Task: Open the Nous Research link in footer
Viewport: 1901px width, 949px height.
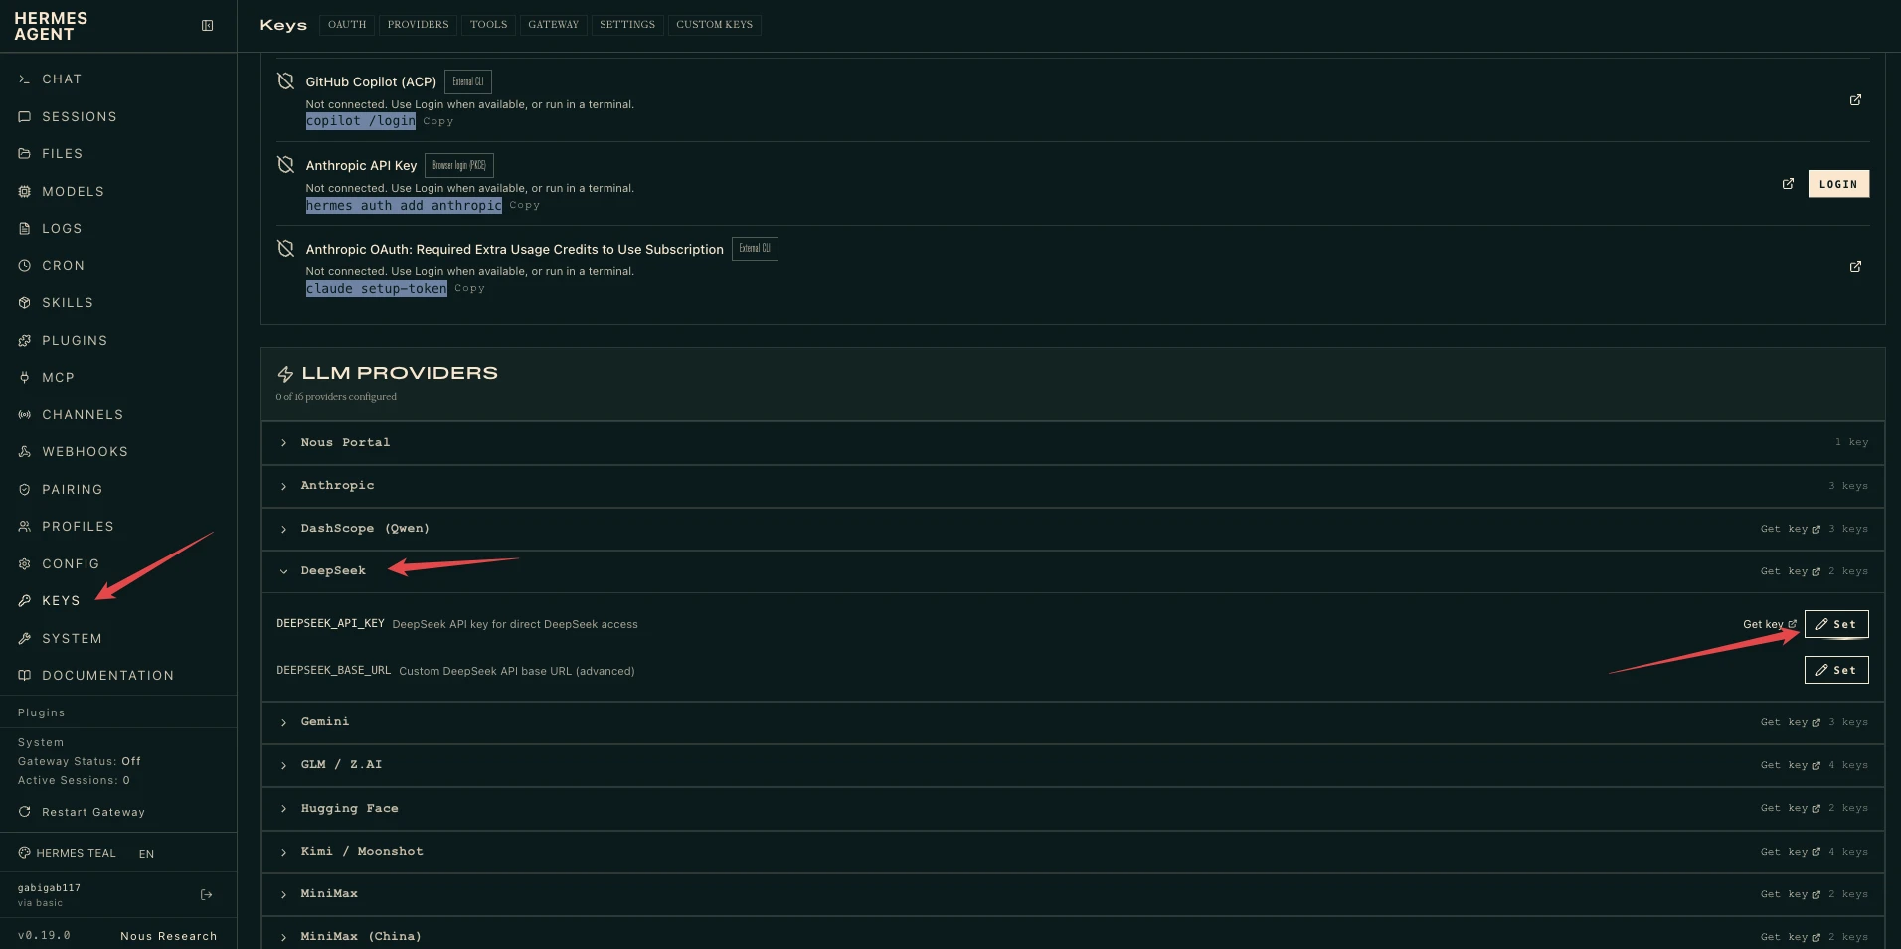Action: (169, 936)
